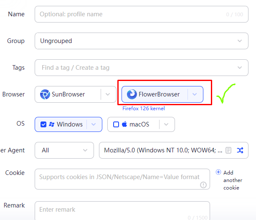Check the macOS OS checkbox

(116, 124)
